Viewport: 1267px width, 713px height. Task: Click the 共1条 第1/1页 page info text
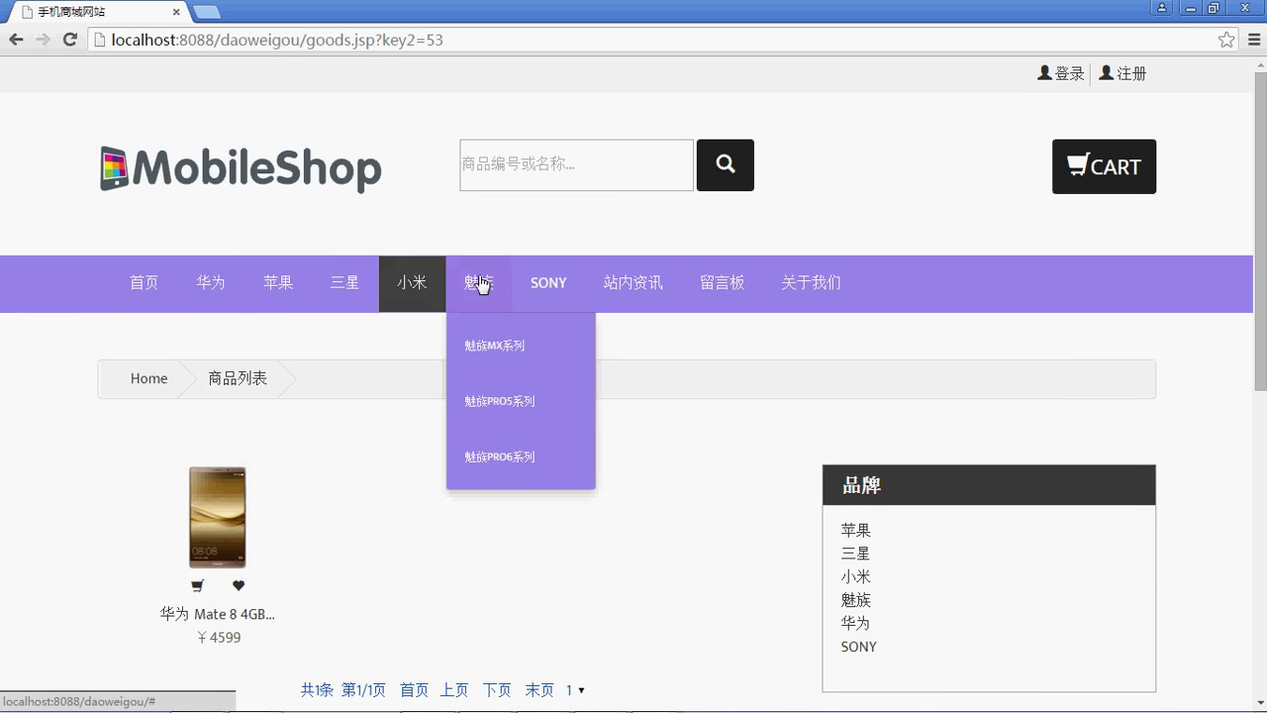pyautogui.click(x=342, y=690)
